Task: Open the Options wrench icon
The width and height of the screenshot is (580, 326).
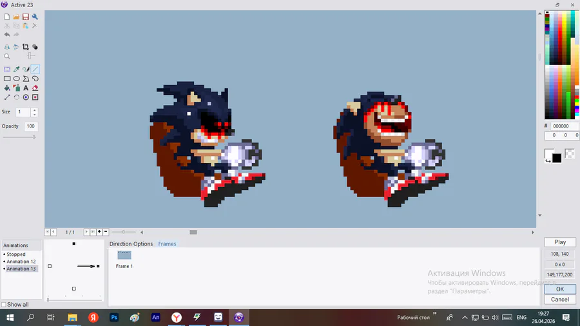Action: pos(35,17)
